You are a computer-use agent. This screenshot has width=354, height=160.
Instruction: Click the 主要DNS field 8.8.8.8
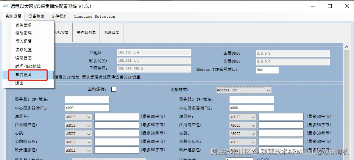293,53
